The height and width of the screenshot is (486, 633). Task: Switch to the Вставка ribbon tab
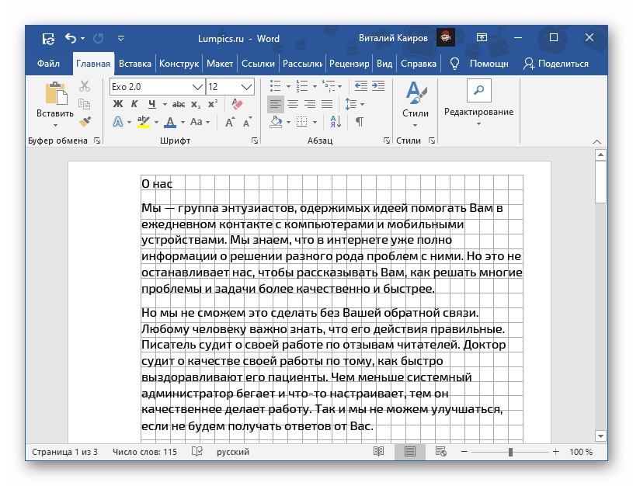click(135, 64)
